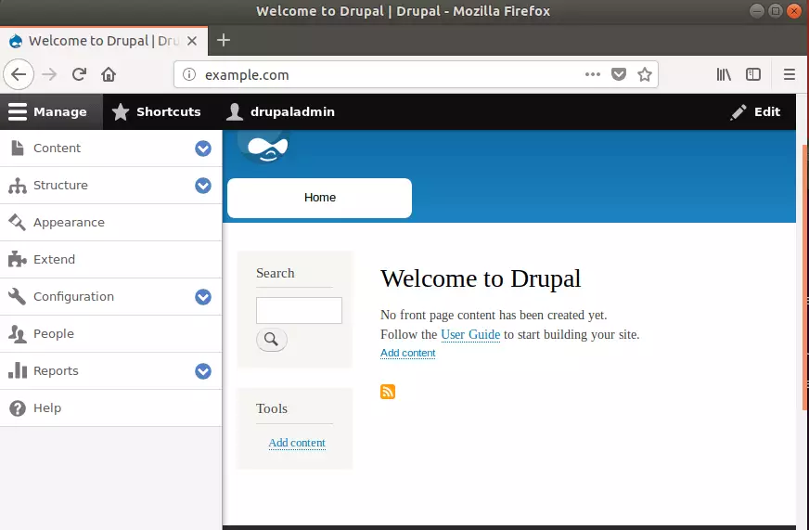Focus the Search text field
This screenshot has height=530, width=809.
(x=299, y=310)
